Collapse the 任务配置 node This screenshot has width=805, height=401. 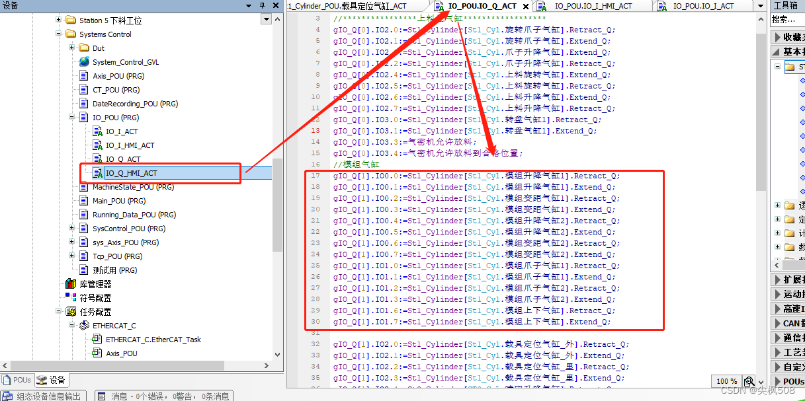tap(59, 311)
